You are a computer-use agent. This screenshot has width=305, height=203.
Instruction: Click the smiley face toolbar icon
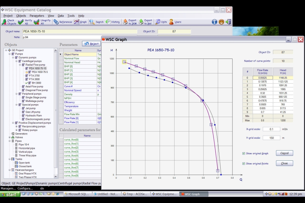point(221,22)
